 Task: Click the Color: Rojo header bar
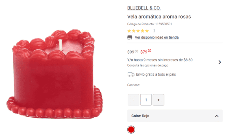175,116
